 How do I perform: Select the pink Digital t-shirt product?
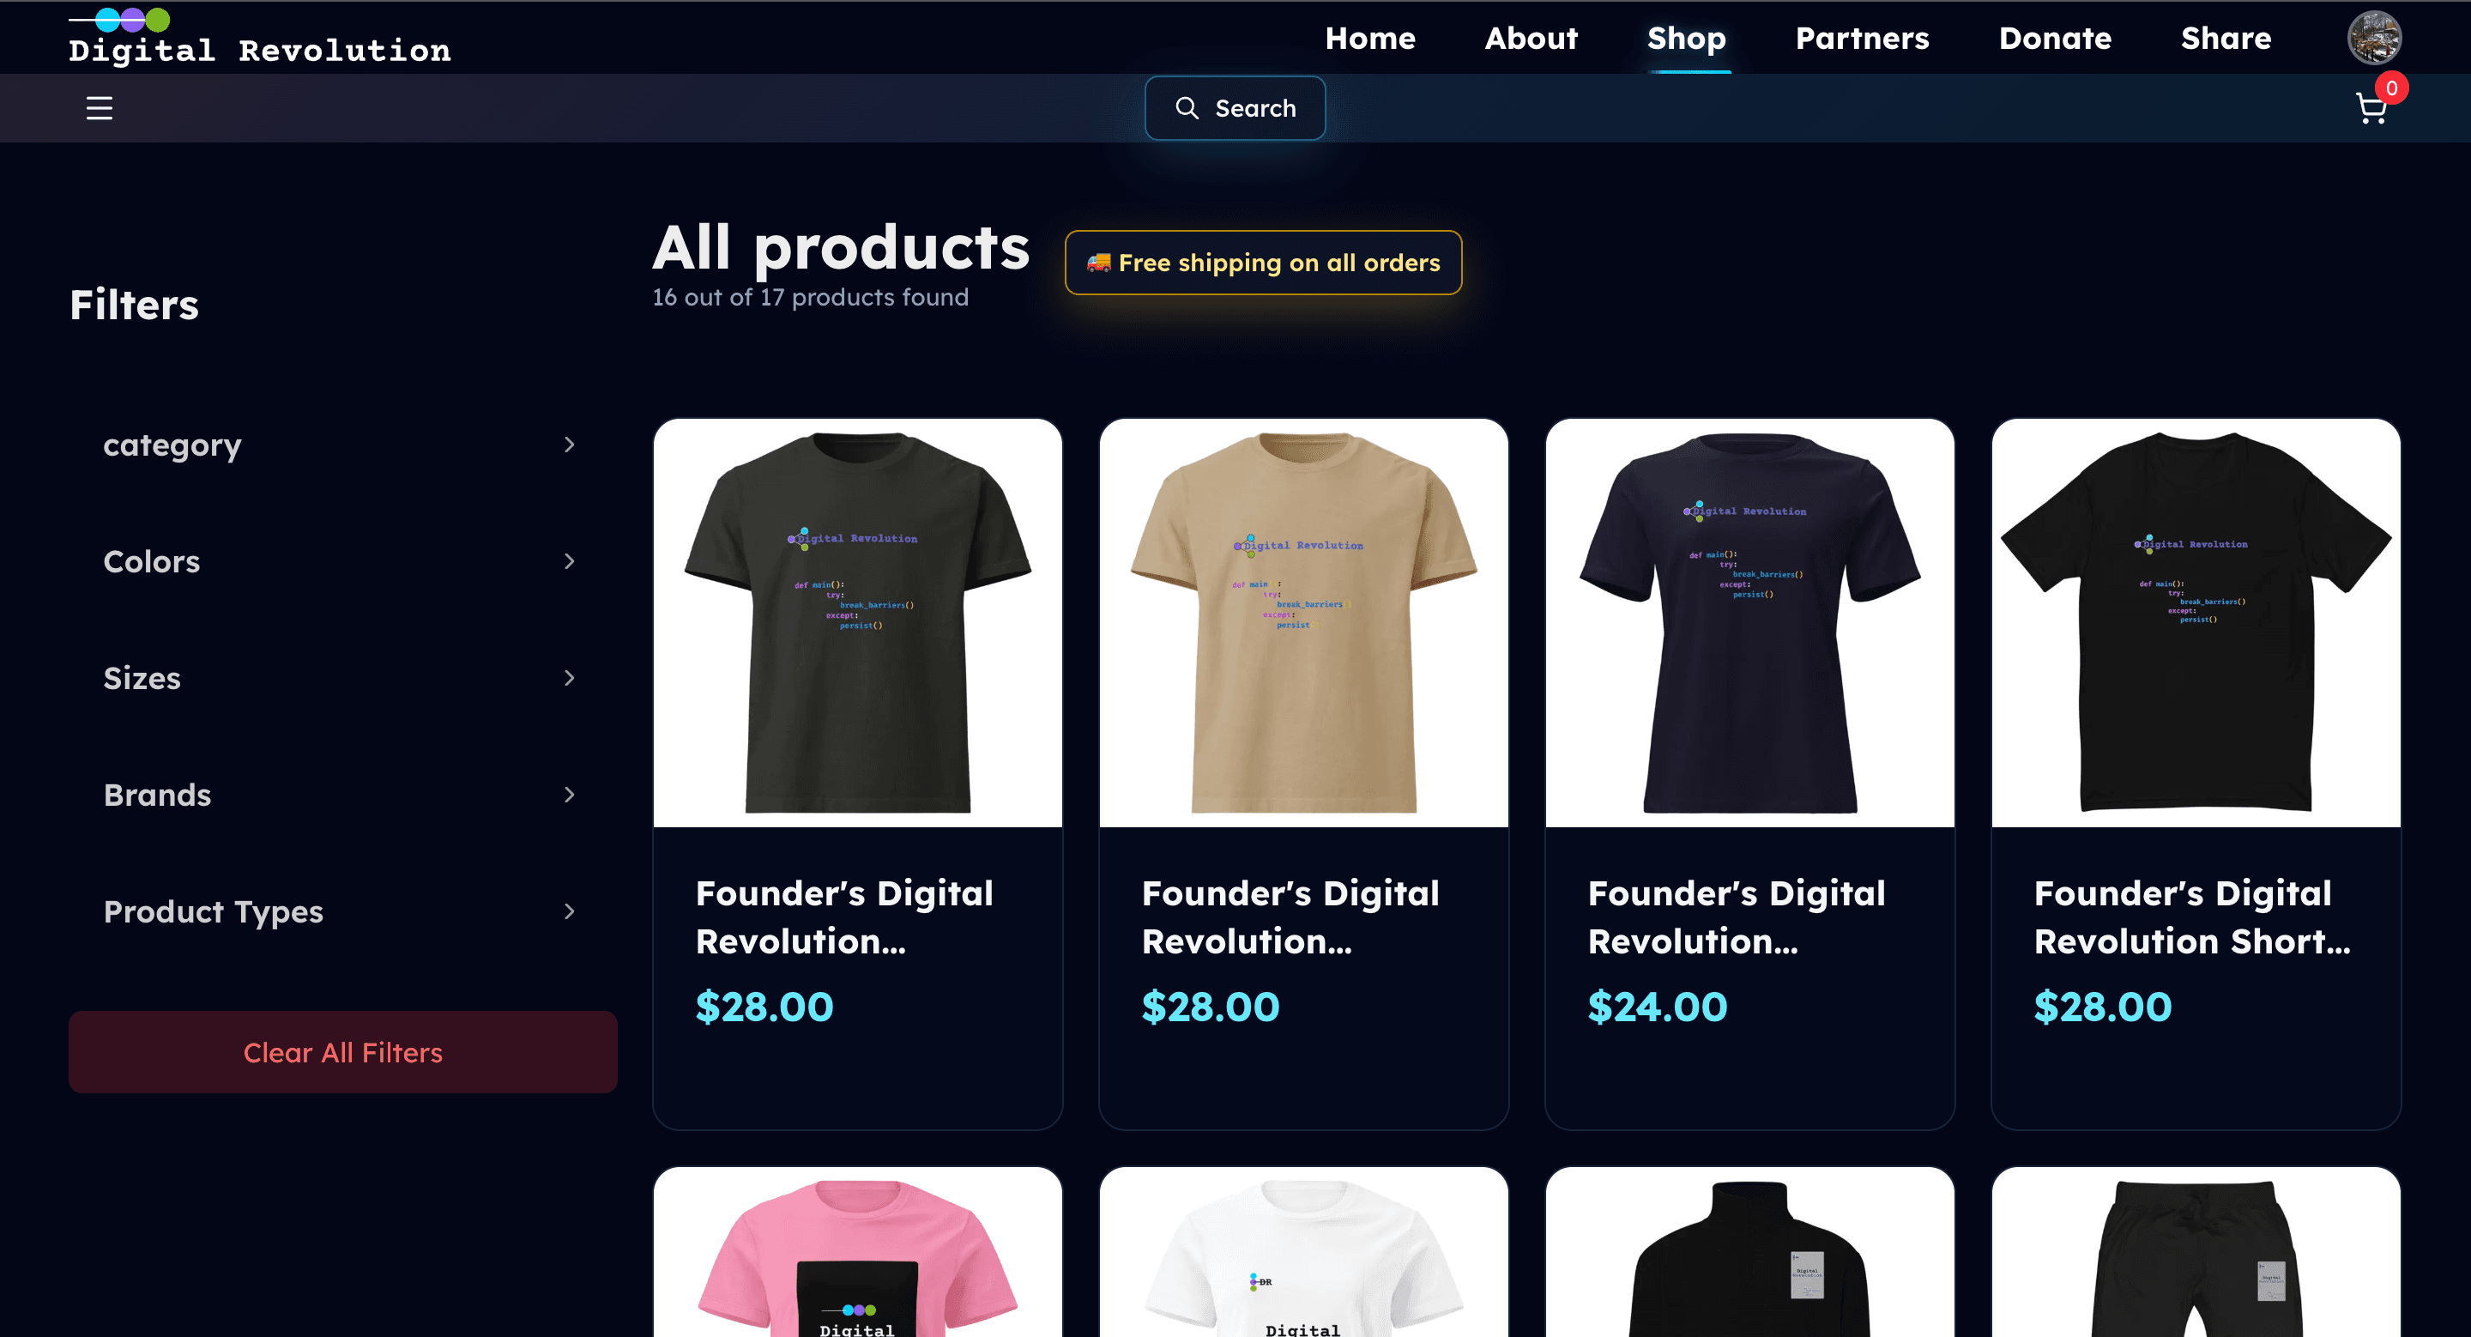click(856, 1252)
